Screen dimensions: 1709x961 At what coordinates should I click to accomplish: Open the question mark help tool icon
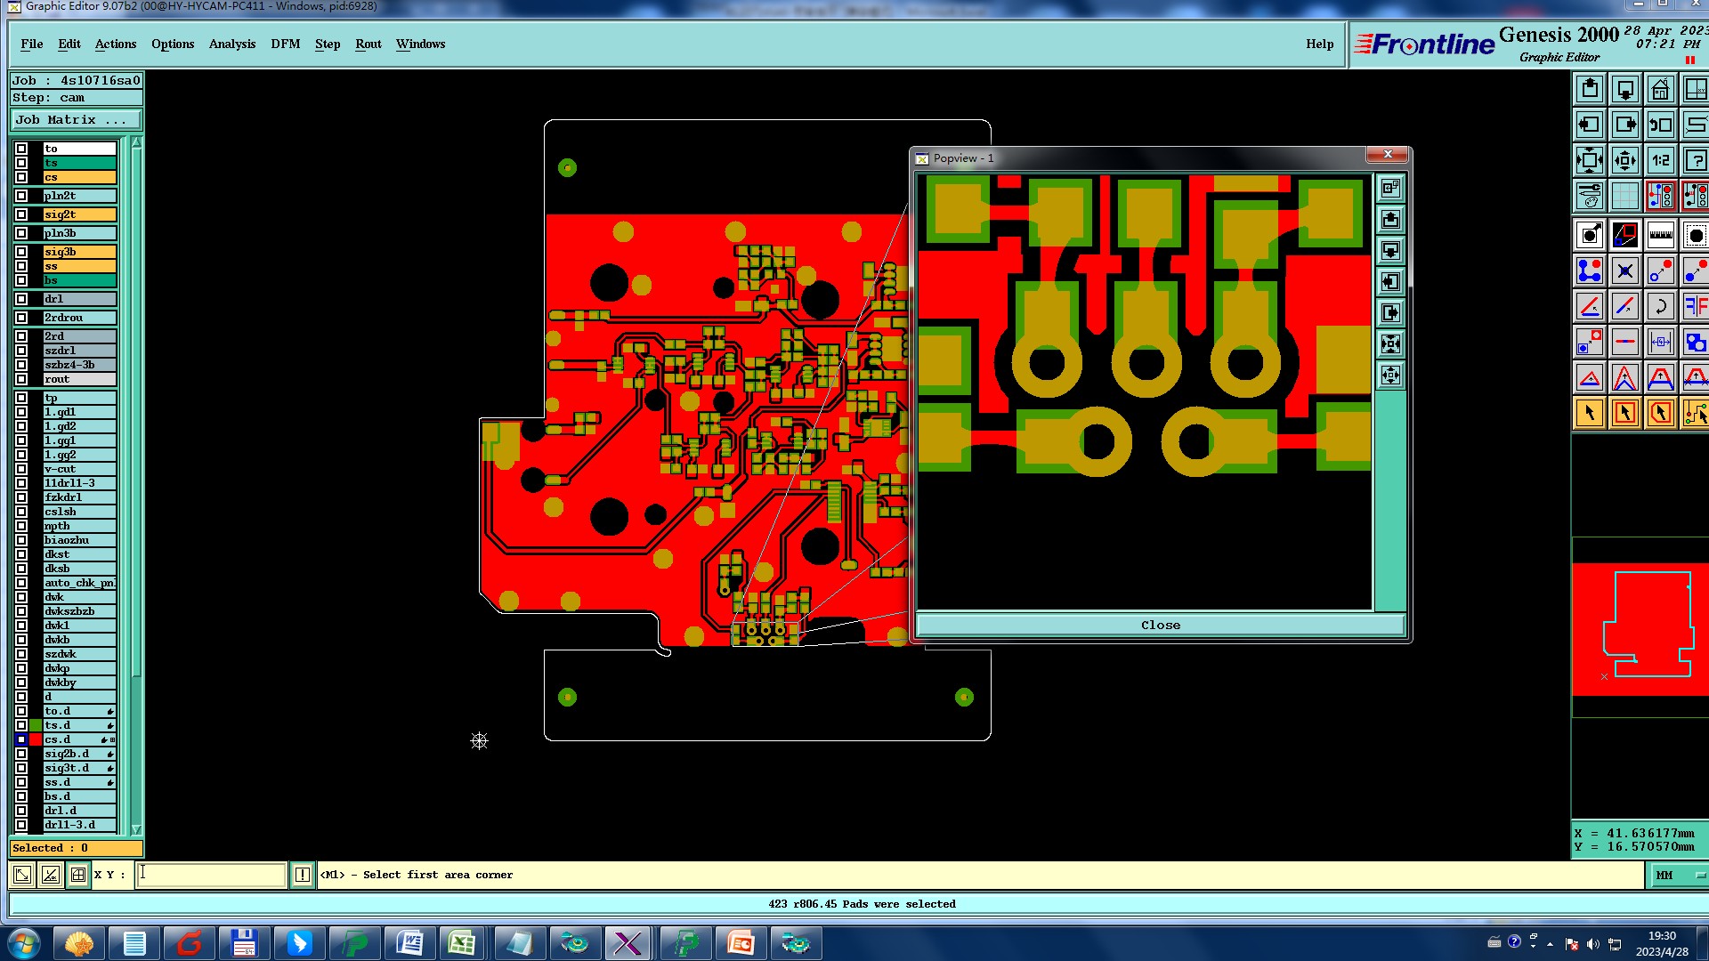pos(1695,161)
